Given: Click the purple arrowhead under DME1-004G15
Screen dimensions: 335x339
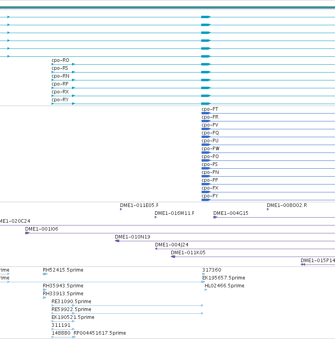Looking at the screenshot, I should point(215,217).
